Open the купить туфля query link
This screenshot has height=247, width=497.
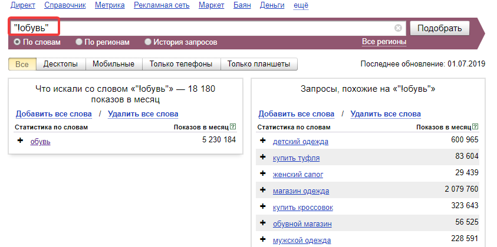pos(296,158)
